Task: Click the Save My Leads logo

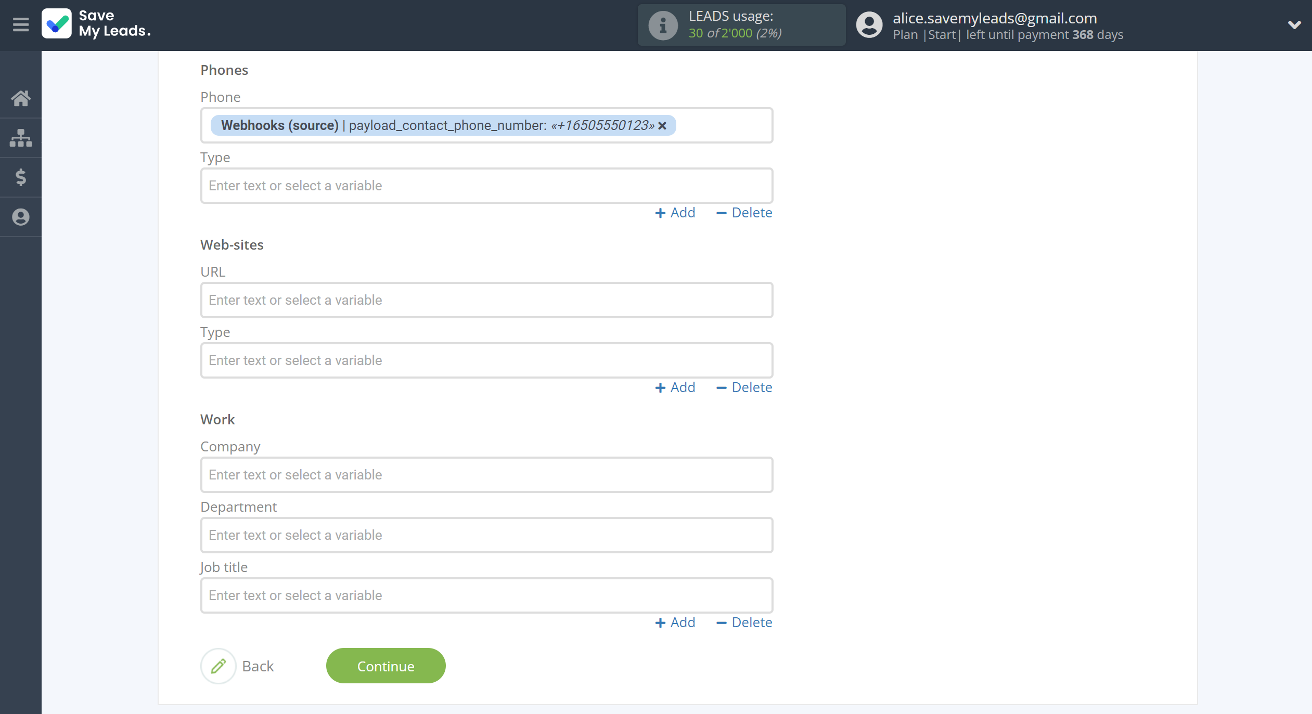Action: 97,24
